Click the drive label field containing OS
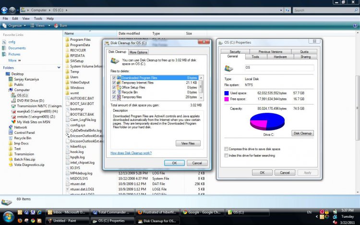Viewport: 360px width, 225px height. 279,68
